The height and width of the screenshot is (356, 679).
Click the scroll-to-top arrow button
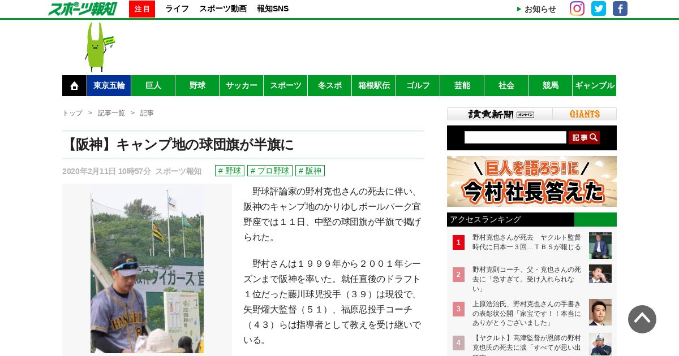[x=642, y=319]
